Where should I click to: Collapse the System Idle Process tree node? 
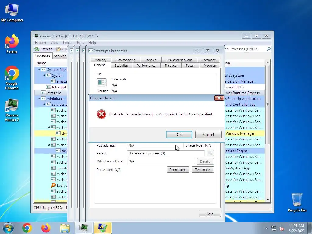pyautogui.click(x=39, y=70)
